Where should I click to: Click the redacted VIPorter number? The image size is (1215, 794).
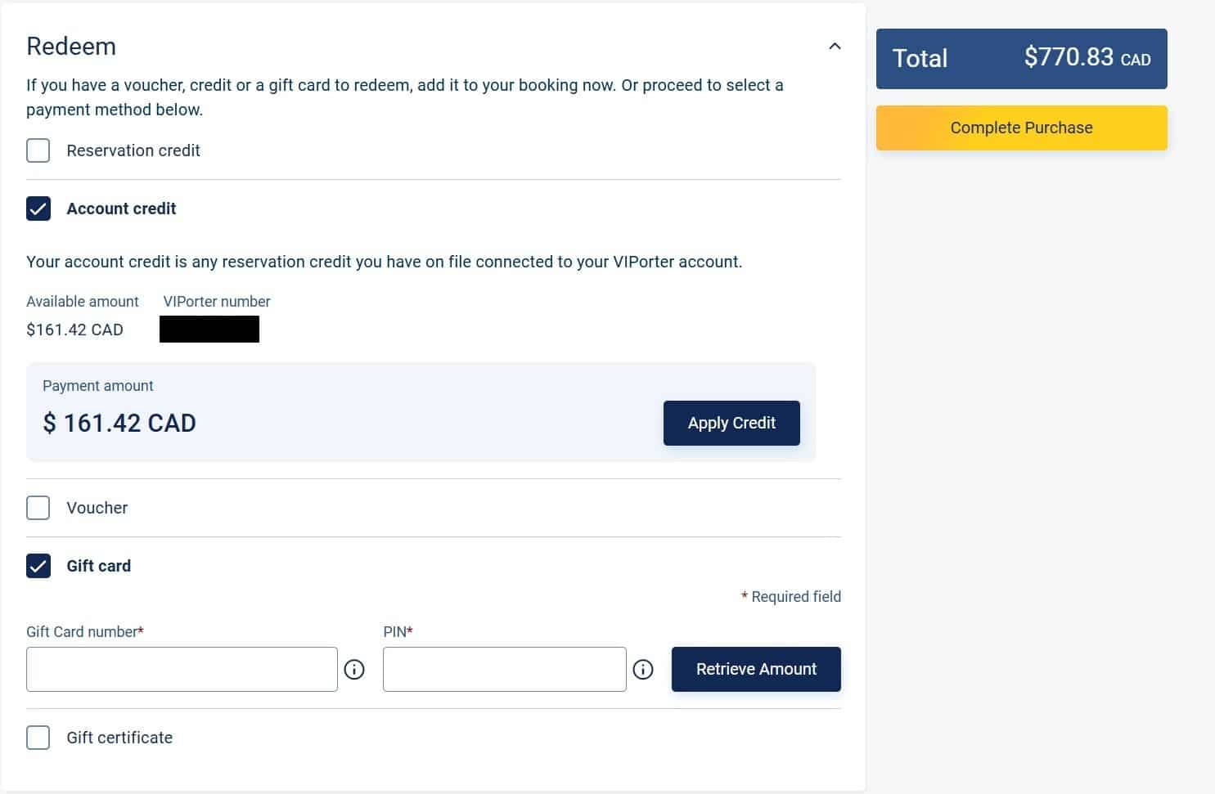click(209, 329)
